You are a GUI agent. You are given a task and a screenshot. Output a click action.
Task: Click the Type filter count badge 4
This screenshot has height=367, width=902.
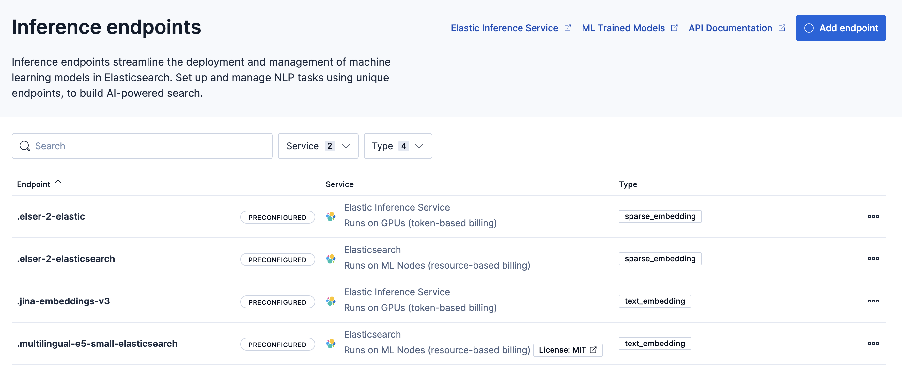click(x=403, y=146)
